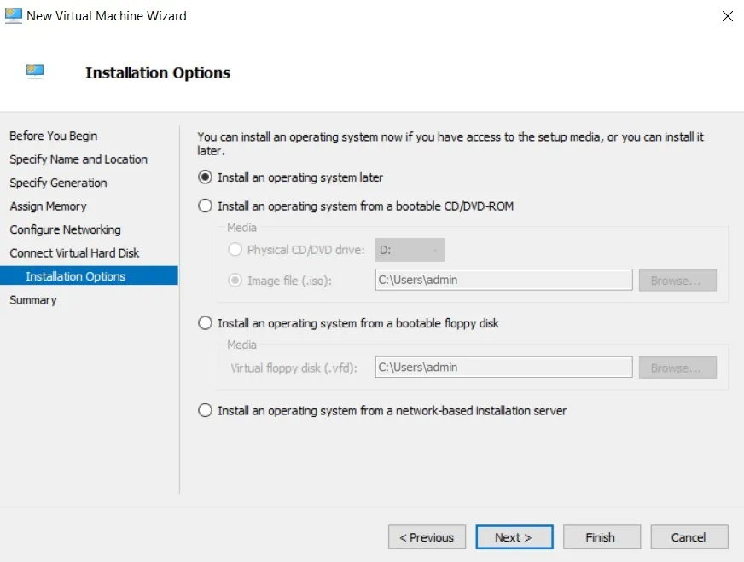Select Install an operating system later
Viewport: 744px width, 562px height.
tap(205, 177)
